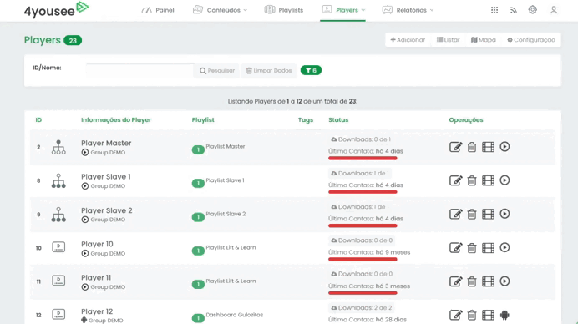Click the slave hierarchy icon of Player Slave 1
The image size is (578, 324).
click(58, 180)
